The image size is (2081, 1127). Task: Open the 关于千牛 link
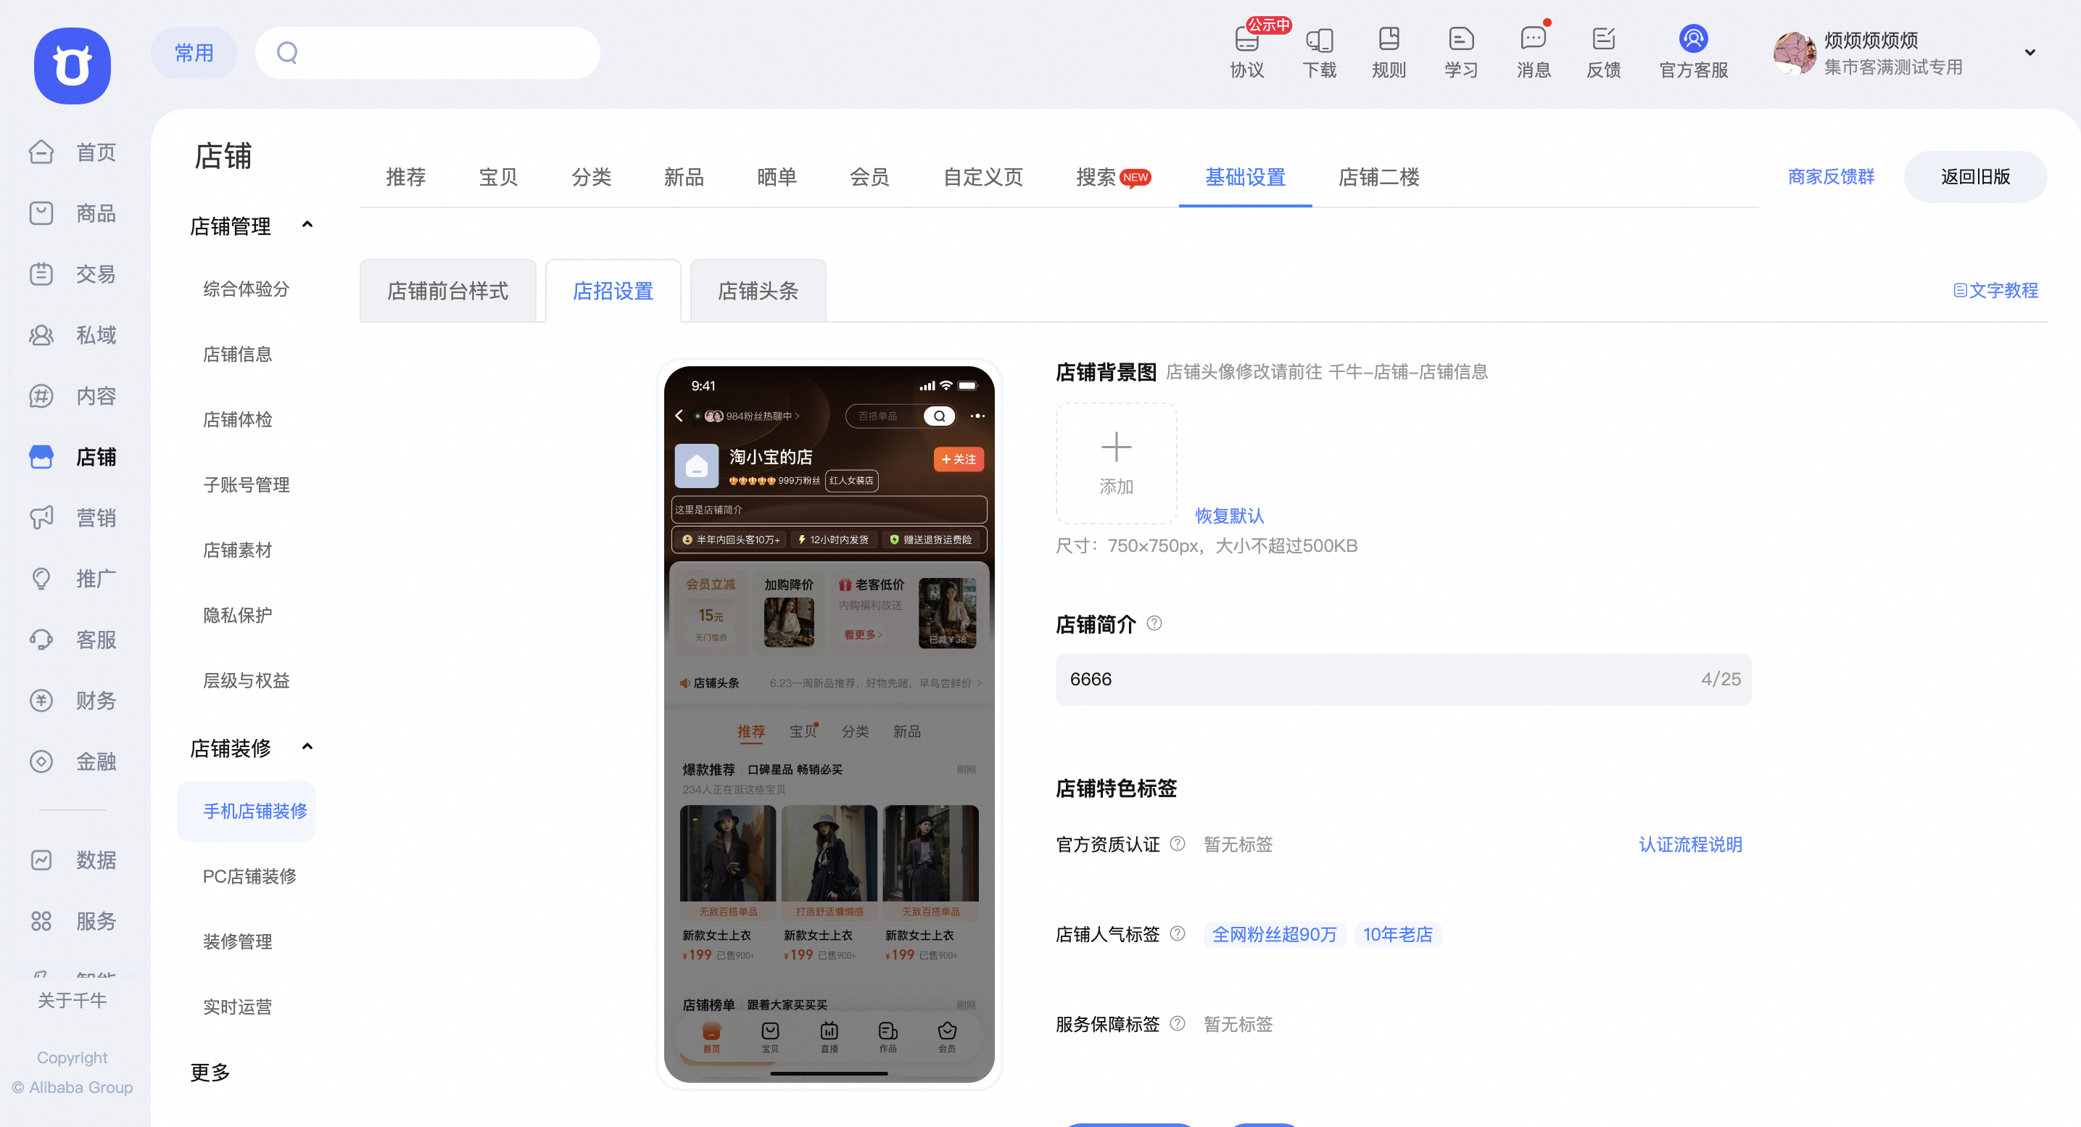coord(72,999)
